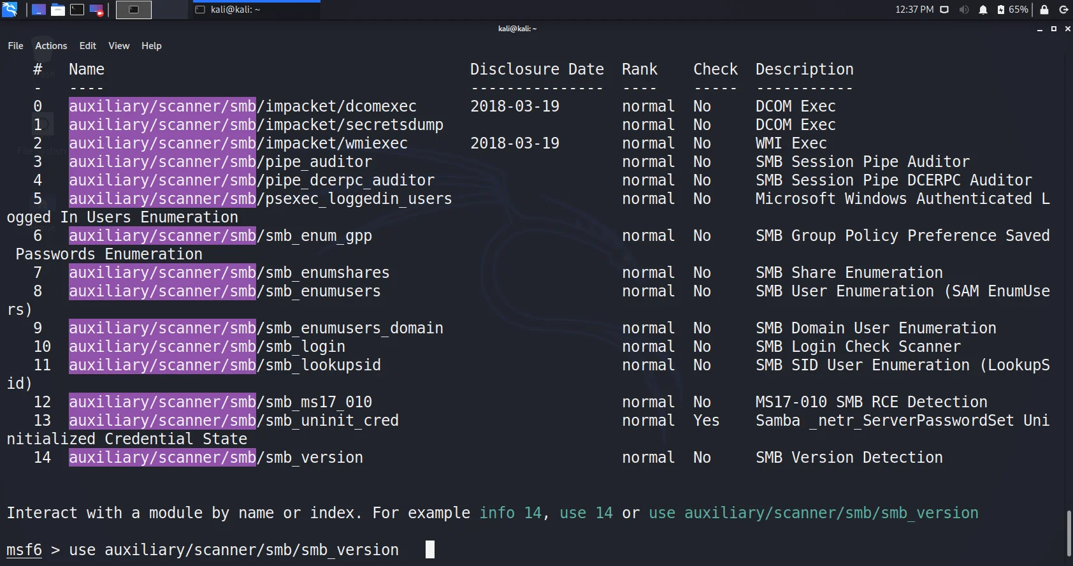Click the 'Description' column header
This screenshot has width=1073, height=566.
[x=805, y=69]
